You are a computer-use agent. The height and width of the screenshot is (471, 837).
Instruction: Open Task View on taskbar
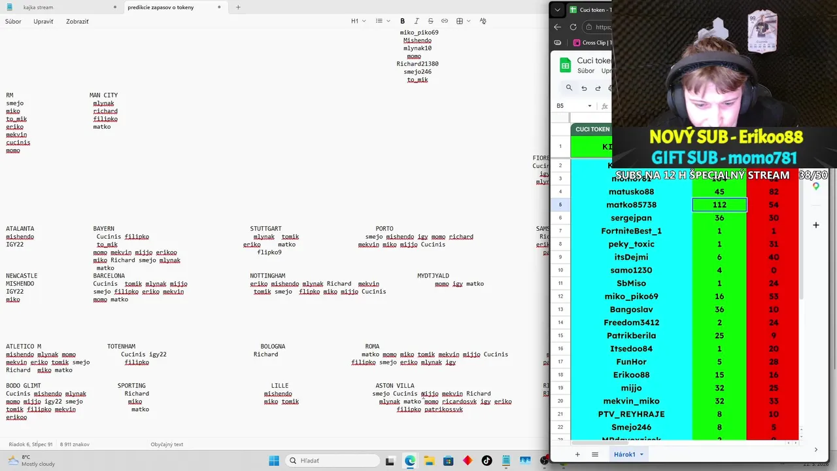pos(390,461)
